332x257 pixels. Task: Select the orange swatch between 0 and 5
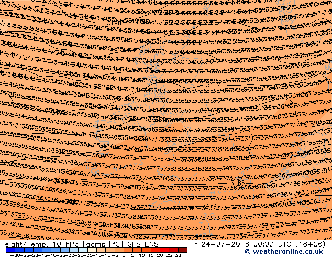pos(128,250)
